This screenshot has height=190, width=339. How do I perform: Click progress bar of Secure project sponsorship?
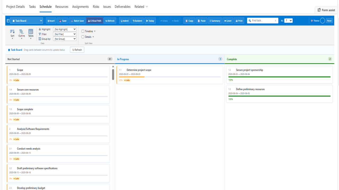coord(279,77)
